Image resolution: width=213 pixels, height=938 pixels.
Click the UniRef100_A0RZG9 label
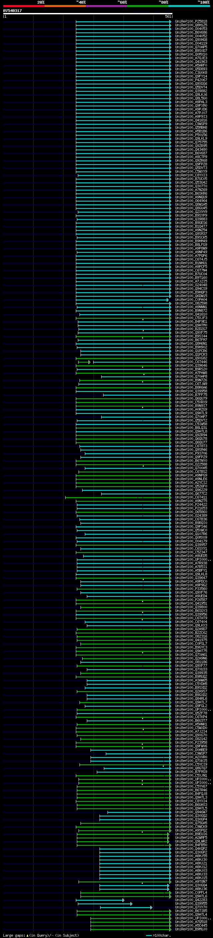coord(191,409)
